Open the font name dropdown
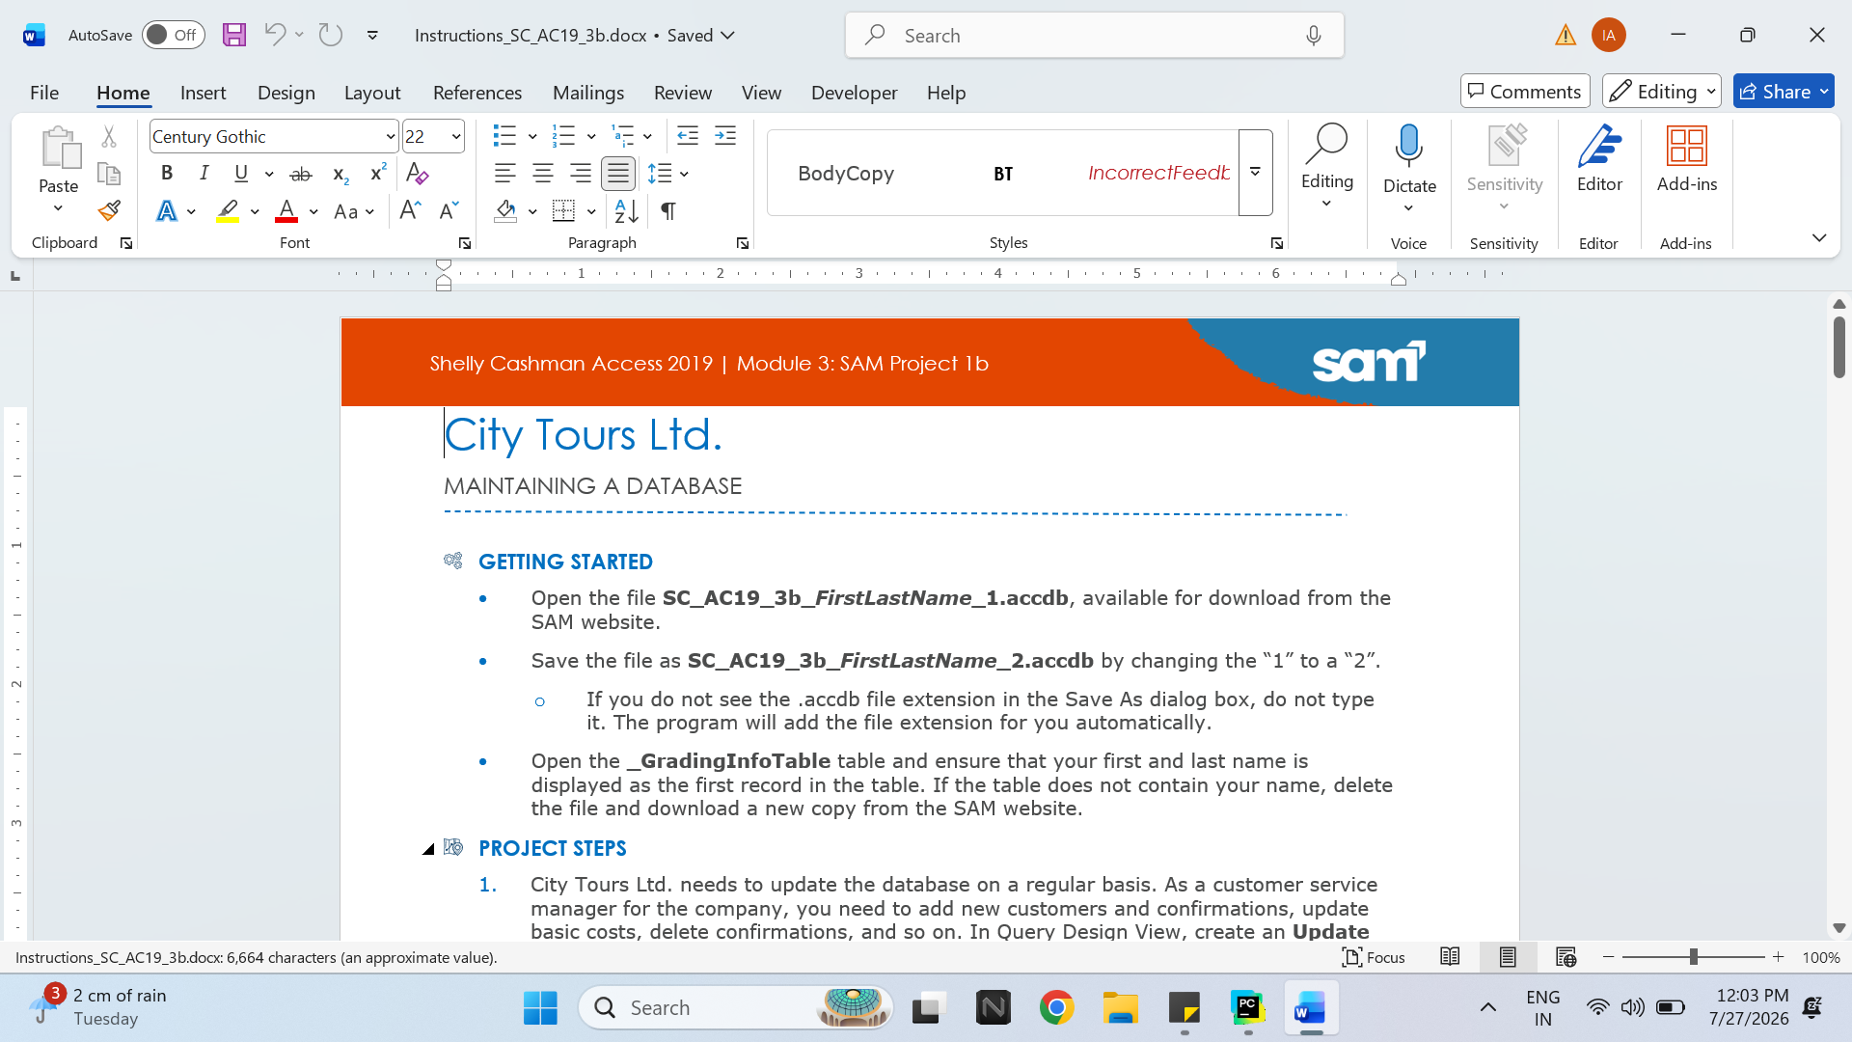 (390, 137)
